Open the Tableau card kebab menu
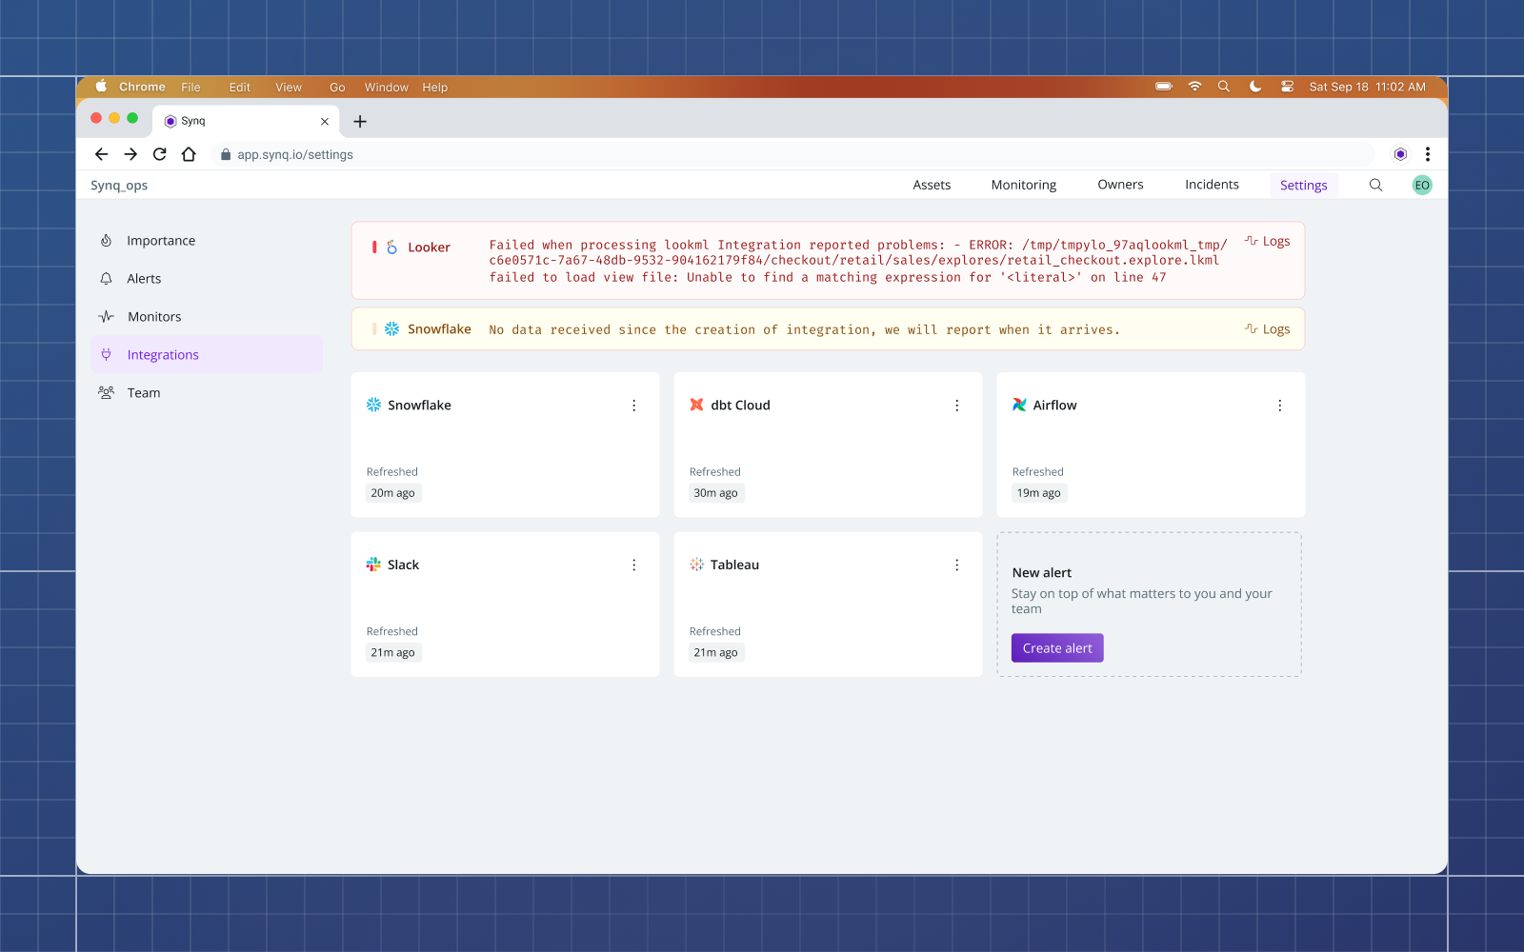The height and width of the screenshot is (952, 1524). coord(957,564)
